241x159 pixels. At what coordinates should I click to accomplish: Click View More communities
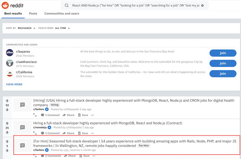(14, 84)
